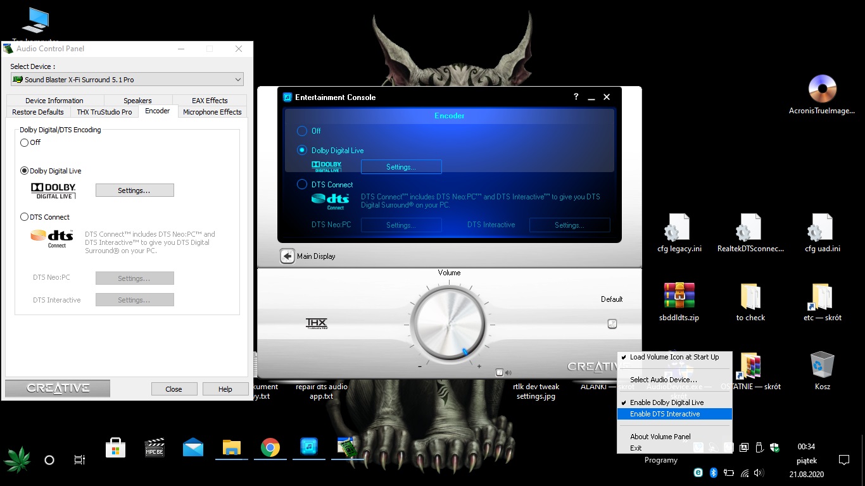Open the Mail app on the taskbar
The height and width of the screenshot is (486, 865).
(x=193, y=447)
